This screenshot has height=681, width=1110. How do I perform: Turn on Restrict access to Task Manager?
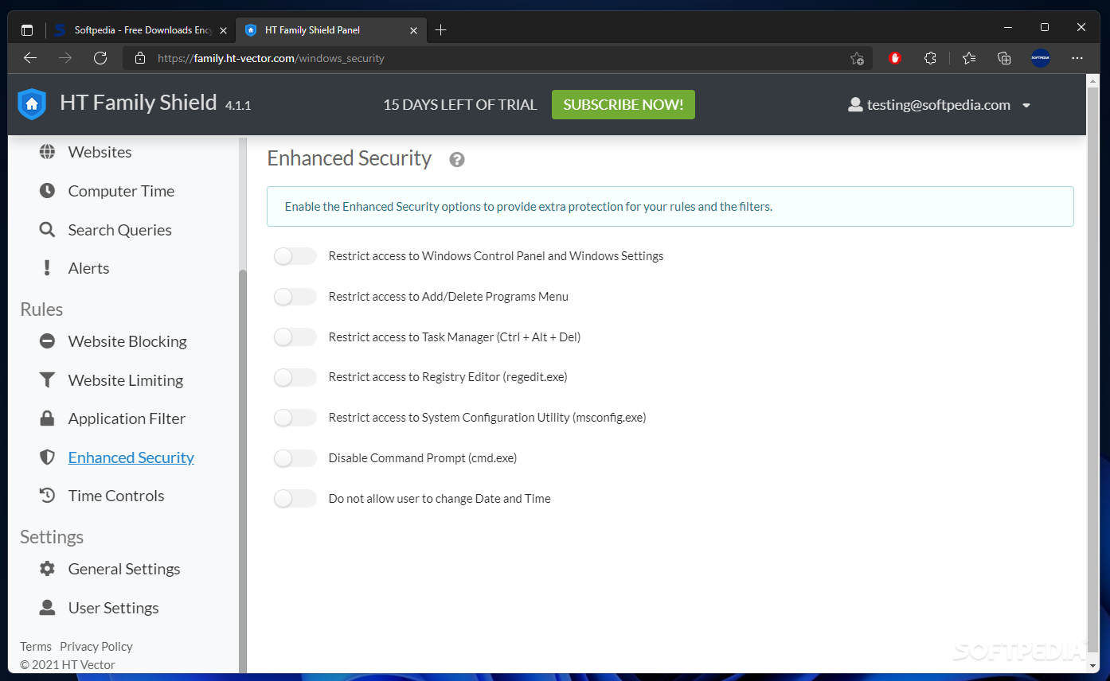click(x=295, y=337)
